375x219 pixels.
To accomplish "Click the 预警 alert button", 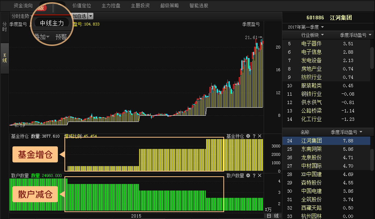I will (x=61, y=36).
